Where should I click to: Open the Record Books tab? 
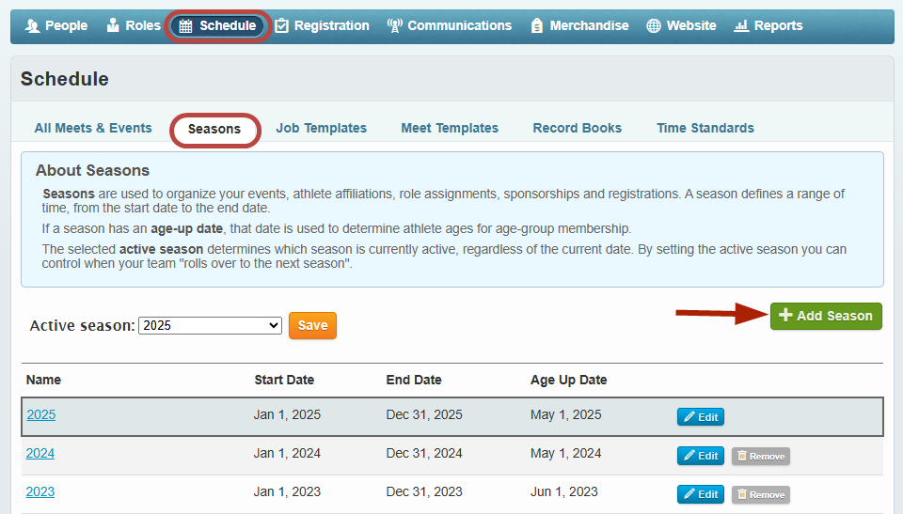577,128
